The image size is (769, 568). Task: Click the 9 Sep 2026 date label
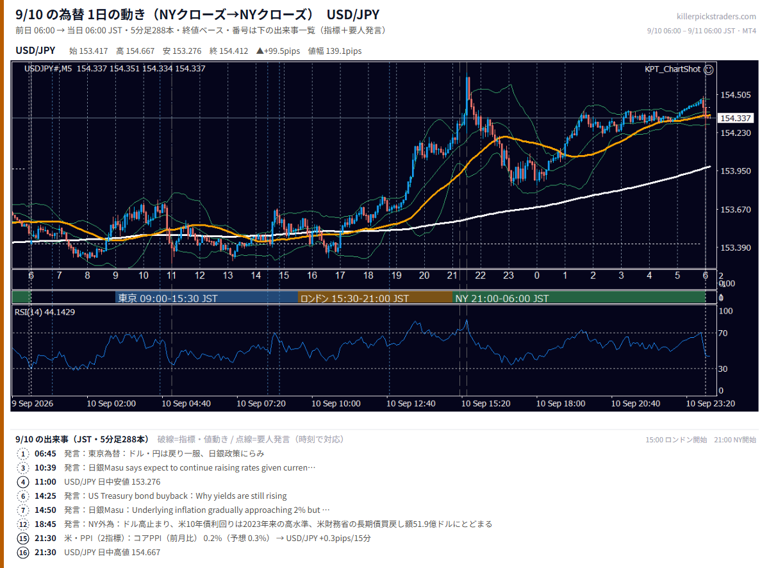33,404
